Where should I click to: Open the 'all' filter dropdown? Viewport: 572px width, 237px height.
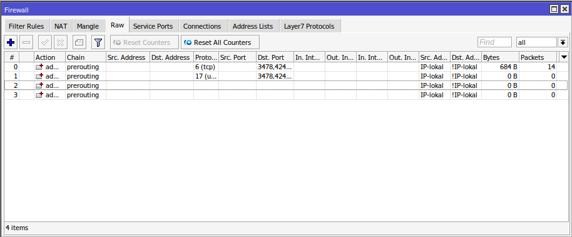tap(536, 42)
